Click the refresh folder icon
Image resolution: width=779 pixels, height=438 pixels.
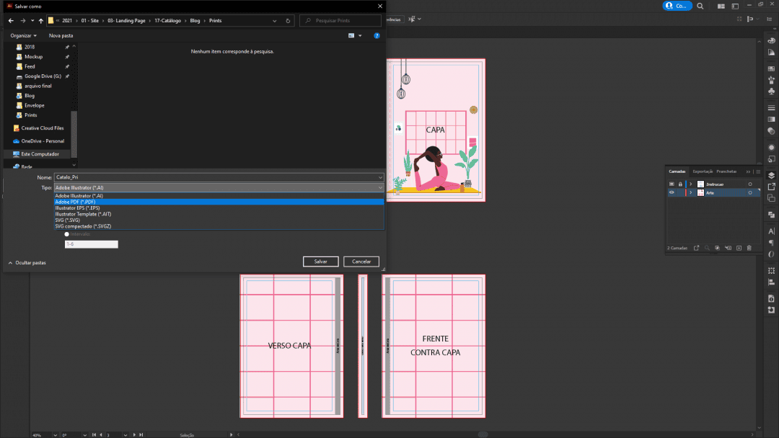pos(289,21)
